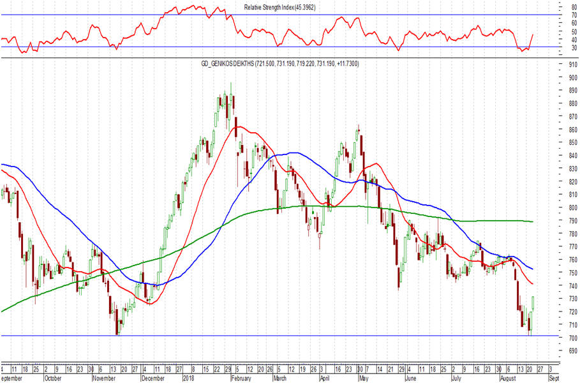Choose the 700 price axis label
Screen dimensions: 580x383
pyautogui.click(x=573, y=338)
